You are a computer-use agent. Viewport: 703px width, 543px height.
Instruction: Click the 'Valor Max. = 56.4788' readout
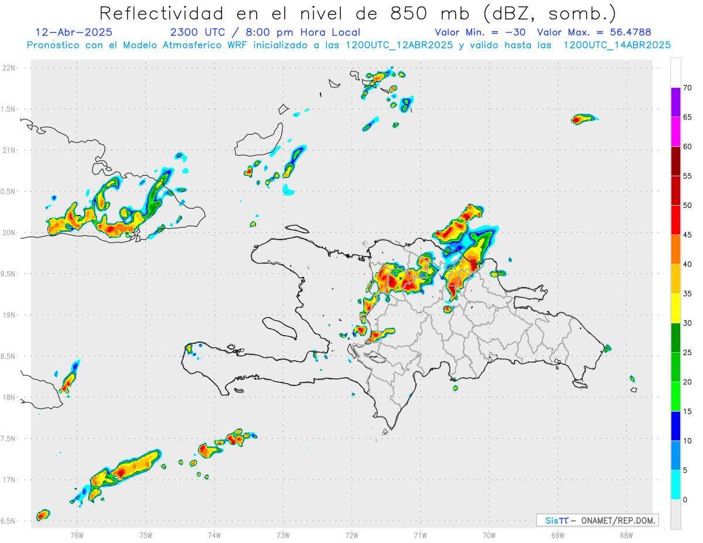click(x=594, y=32)
